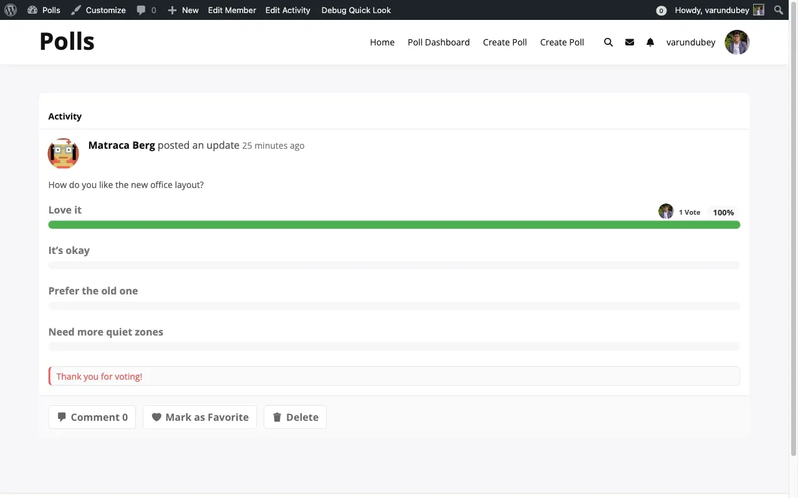Viewport: 798px width, 498px height.
Task: Open the New content menu
Action: (183, 10)
